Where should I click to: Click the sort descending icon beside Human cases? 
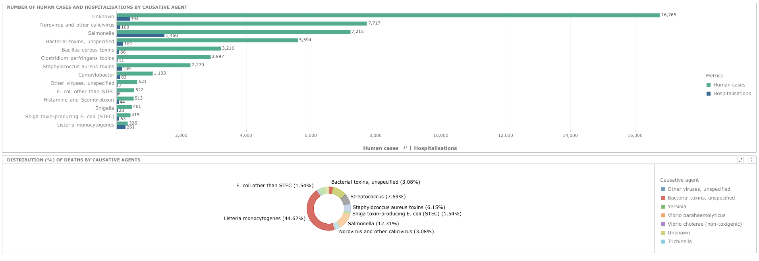coord(405,148)
